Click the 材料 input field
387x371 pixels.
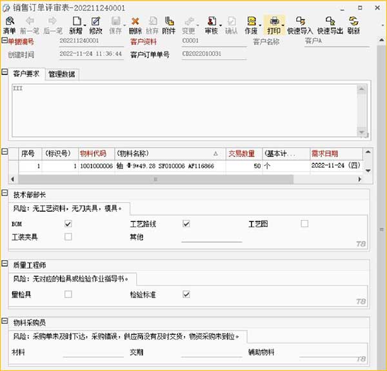click(x=94, y=352)
